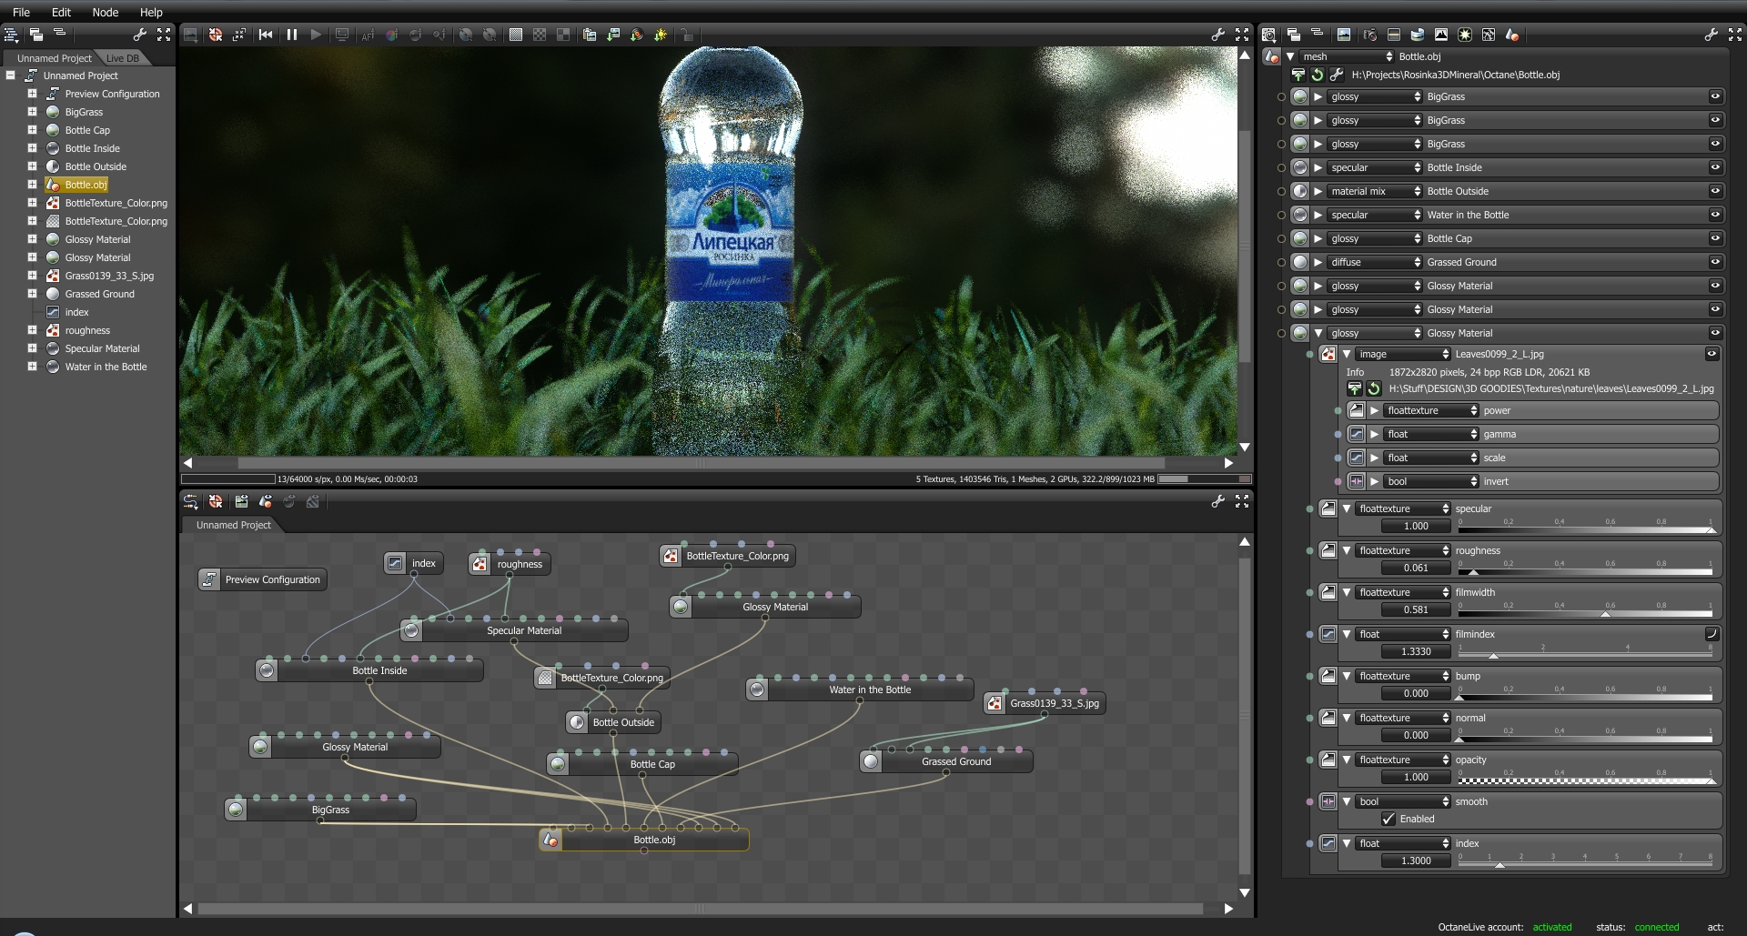Viewport: 1747px width, 936px height.
Task: Toggle the eye icon for Bottle Outside
Action: tap(1715, 191)
